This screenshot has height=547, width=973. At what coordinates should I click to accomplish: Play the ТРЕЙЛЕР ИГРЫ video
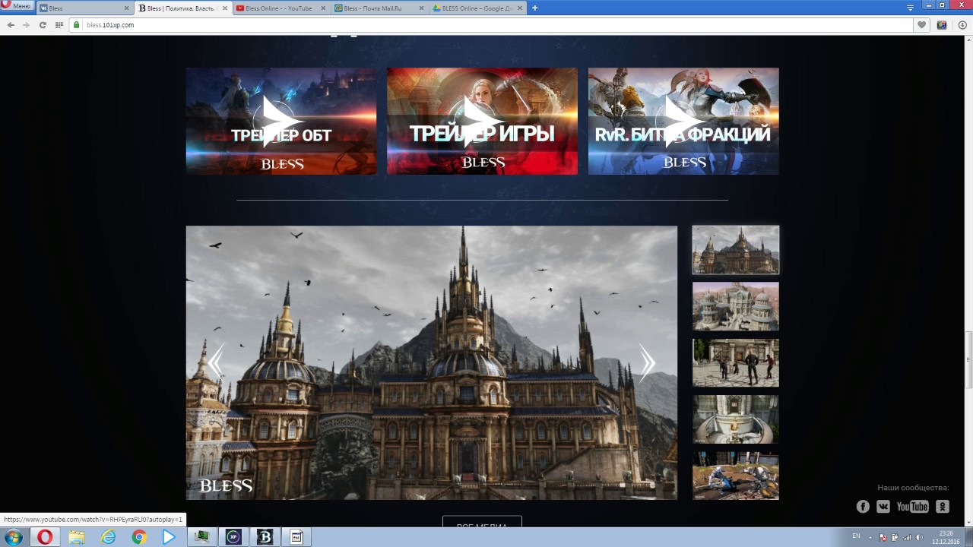pyautogui.click(x=482, y=122)
